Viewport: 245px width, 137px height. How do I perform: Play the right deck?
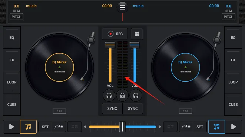click(234, 127)
